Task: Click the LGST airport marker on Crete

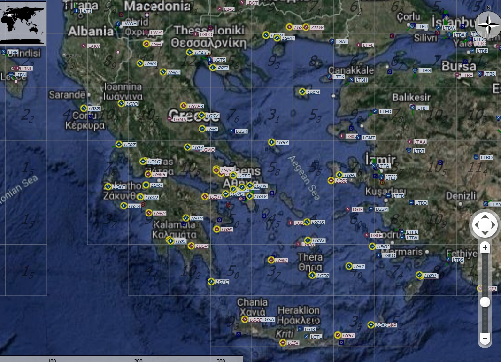Action: click(x=338, y=335)
